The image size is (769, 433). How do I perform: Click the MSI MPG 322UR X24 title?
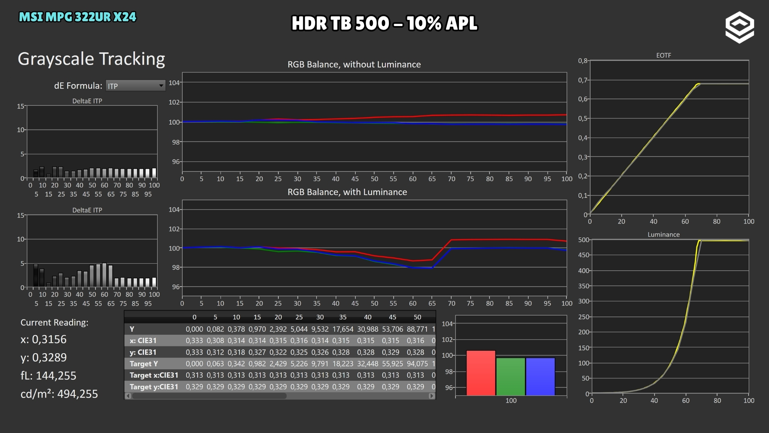[78, 17]
